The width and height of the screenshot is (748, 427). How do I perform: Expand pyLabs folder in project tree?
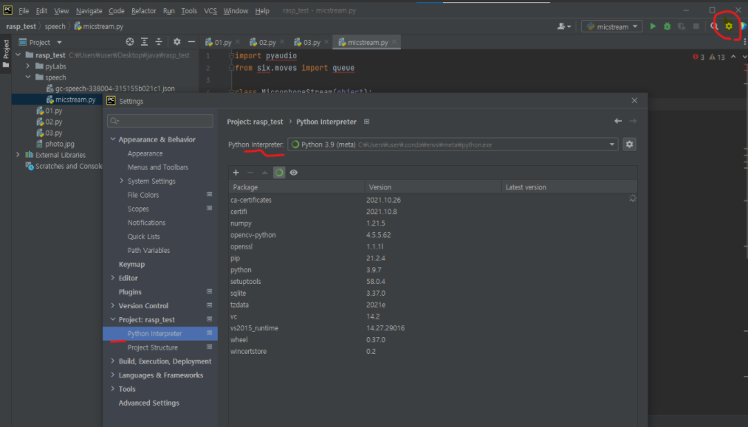27,66
